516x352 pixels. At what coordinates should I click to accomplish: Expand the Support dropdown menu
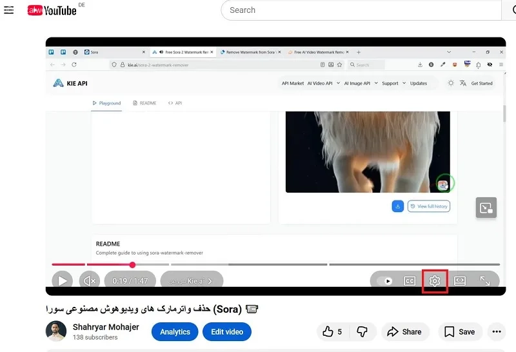(393, 83)
